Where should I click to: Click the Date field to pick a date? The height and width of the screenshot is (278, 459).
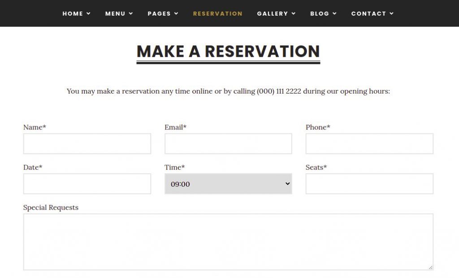coord(87,184)
